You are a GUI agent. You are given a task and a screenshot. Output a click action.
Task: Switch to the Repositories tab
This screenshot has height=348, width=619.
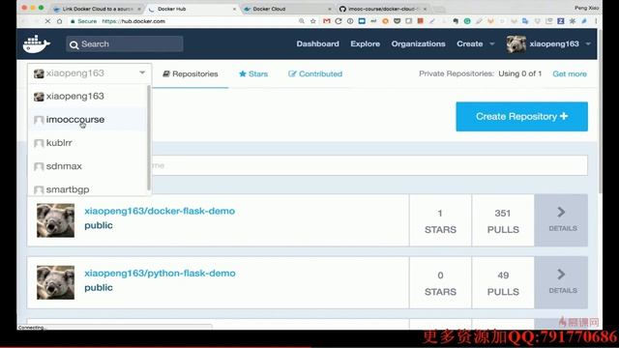point(191,73)
